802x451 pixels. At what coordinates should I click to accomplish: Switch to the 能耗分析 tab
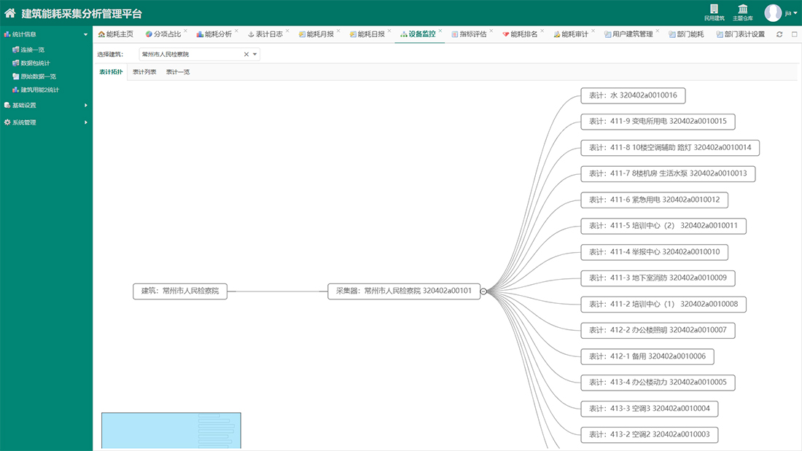tap(214, 34)
